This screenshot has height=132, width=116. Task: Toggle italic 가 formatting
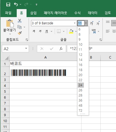[x=40, y=31]
